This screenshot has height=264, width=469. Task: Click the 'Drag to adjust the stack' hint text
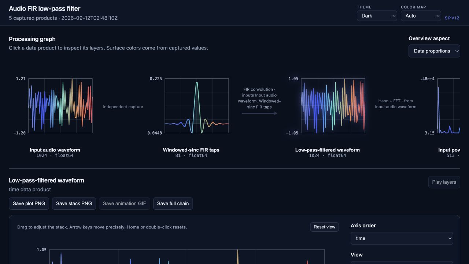tap(102, 227)
